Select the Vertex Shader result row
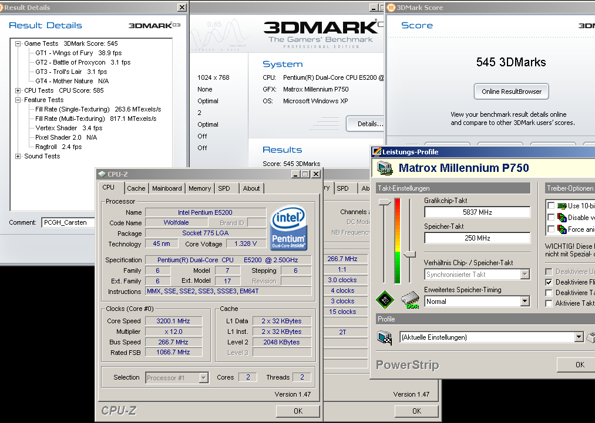Image resolution: width=595 pixels, height=423 pixels. pos(69,128)
